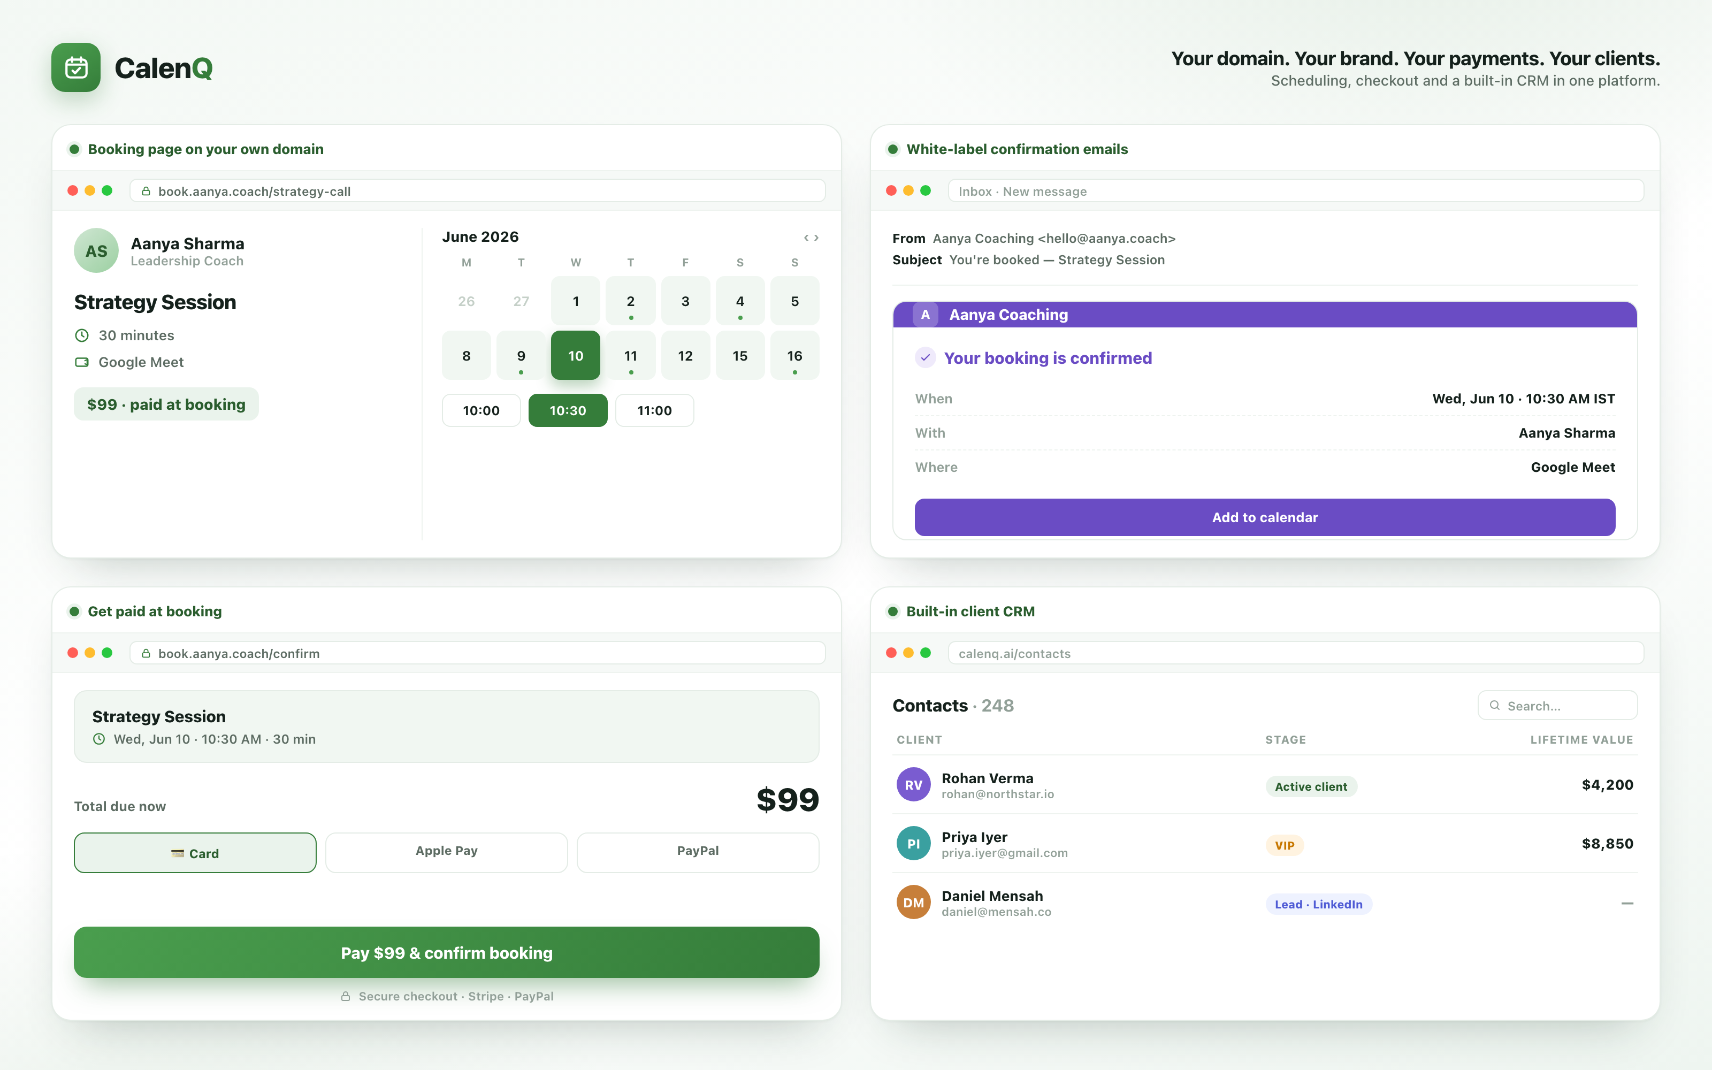Click Wed, Jun 10 · 10:30 AM IST value
The image size is (1712, 1070).
1523,399
